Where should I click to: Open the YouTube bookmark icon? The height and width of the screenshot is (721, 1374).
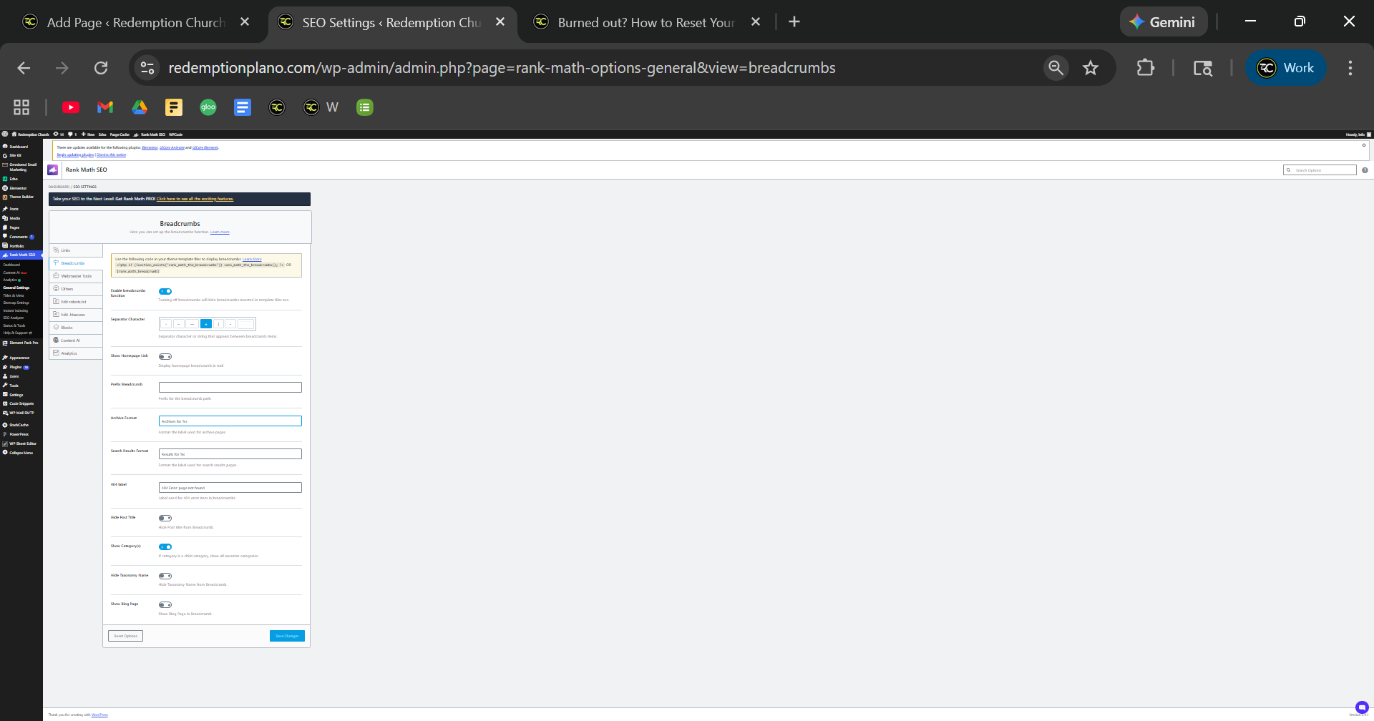click(71, 107)
